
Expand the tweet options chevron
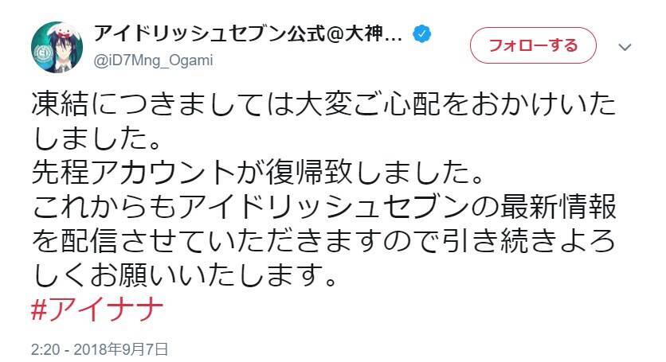[624, 47]
